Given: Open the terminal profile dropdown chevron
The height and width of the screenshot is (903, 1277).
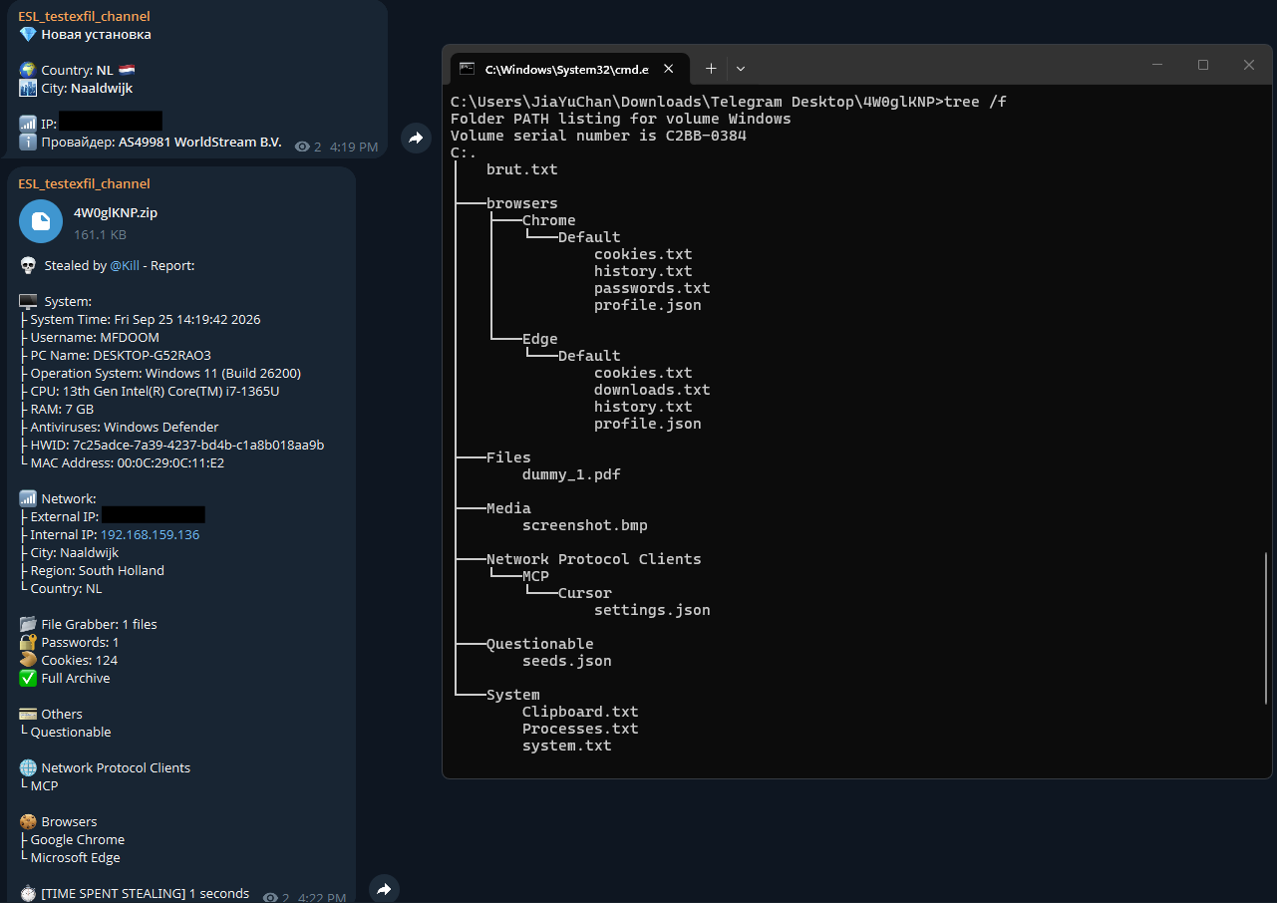Looking at the screenshot, I should click(741, 69).
